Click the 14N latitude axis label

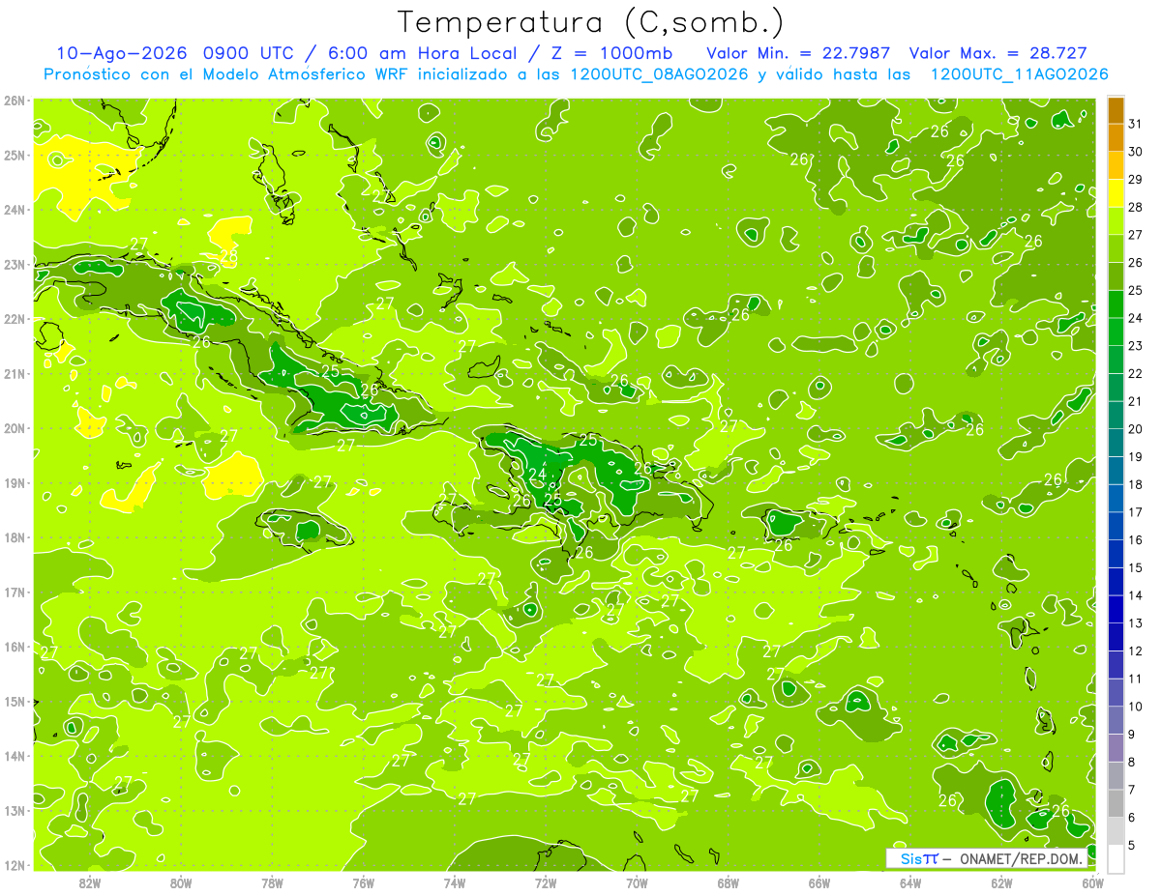click(15, 756)
